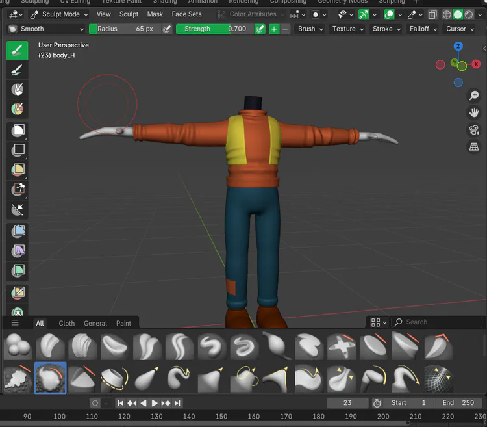Expand the Falloff settings dropdown
Viewport: 487px width, 427px height.
423,29
